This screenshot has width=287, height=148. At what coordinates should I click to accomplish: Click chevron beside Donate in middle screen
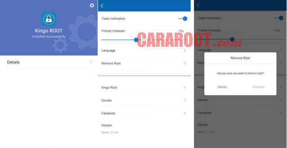click(x=184, y=100)
